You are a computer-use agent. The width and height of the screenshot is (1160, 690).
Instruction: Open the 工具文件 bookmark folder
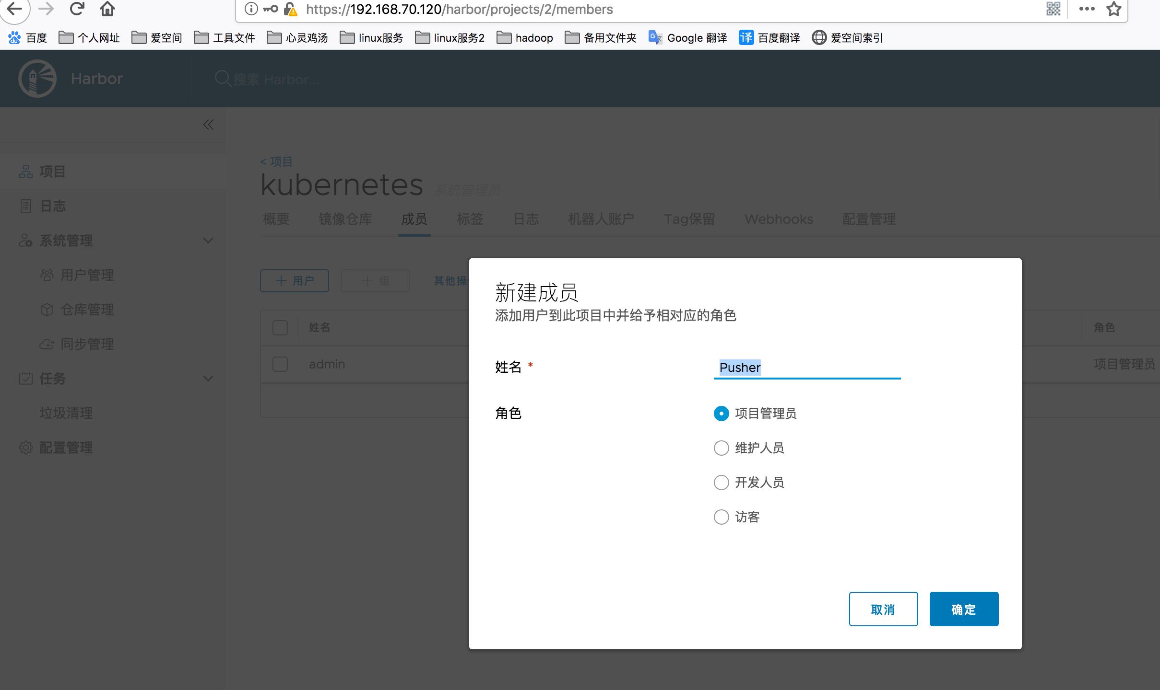[x=225, y=38]
